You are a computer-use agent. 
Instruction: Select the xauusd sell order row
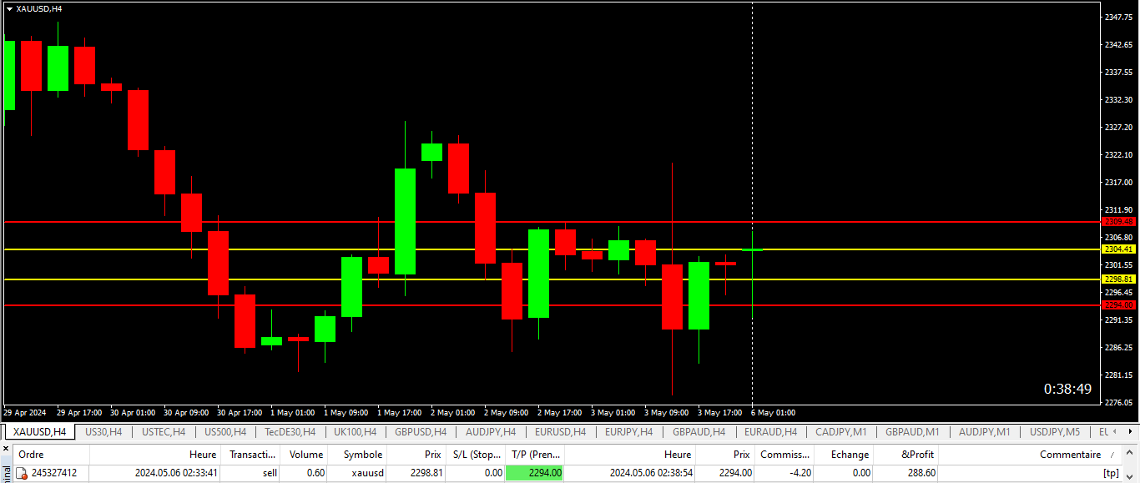pos(334,473)
